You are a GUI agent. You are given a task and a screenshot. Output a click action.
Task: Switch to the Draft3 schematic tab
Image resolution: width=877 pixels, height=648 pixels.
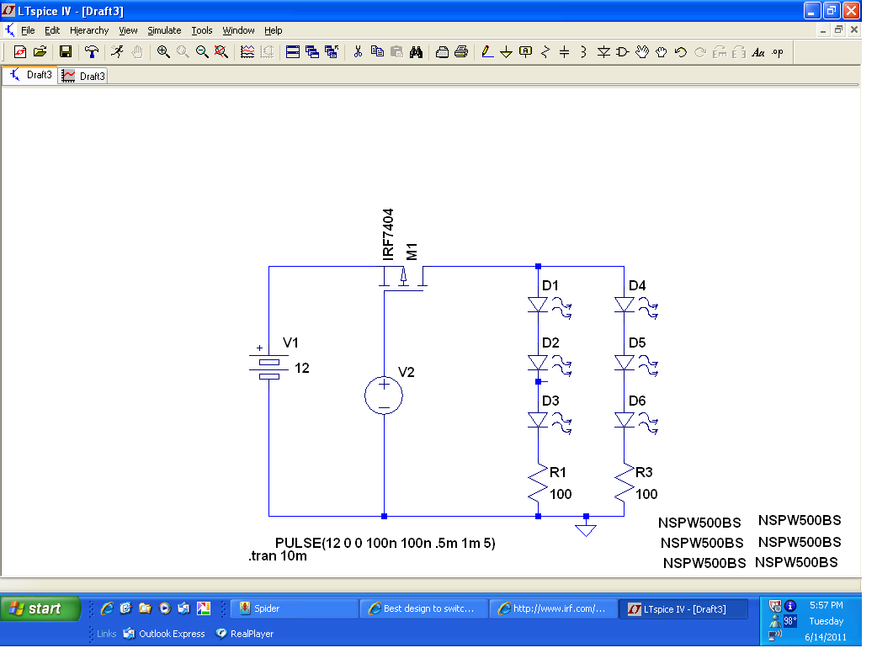[30, 75]
